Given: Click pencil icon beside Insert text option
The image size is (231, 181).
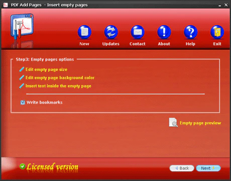Looking at the screenshot, I should pos(22,86).
